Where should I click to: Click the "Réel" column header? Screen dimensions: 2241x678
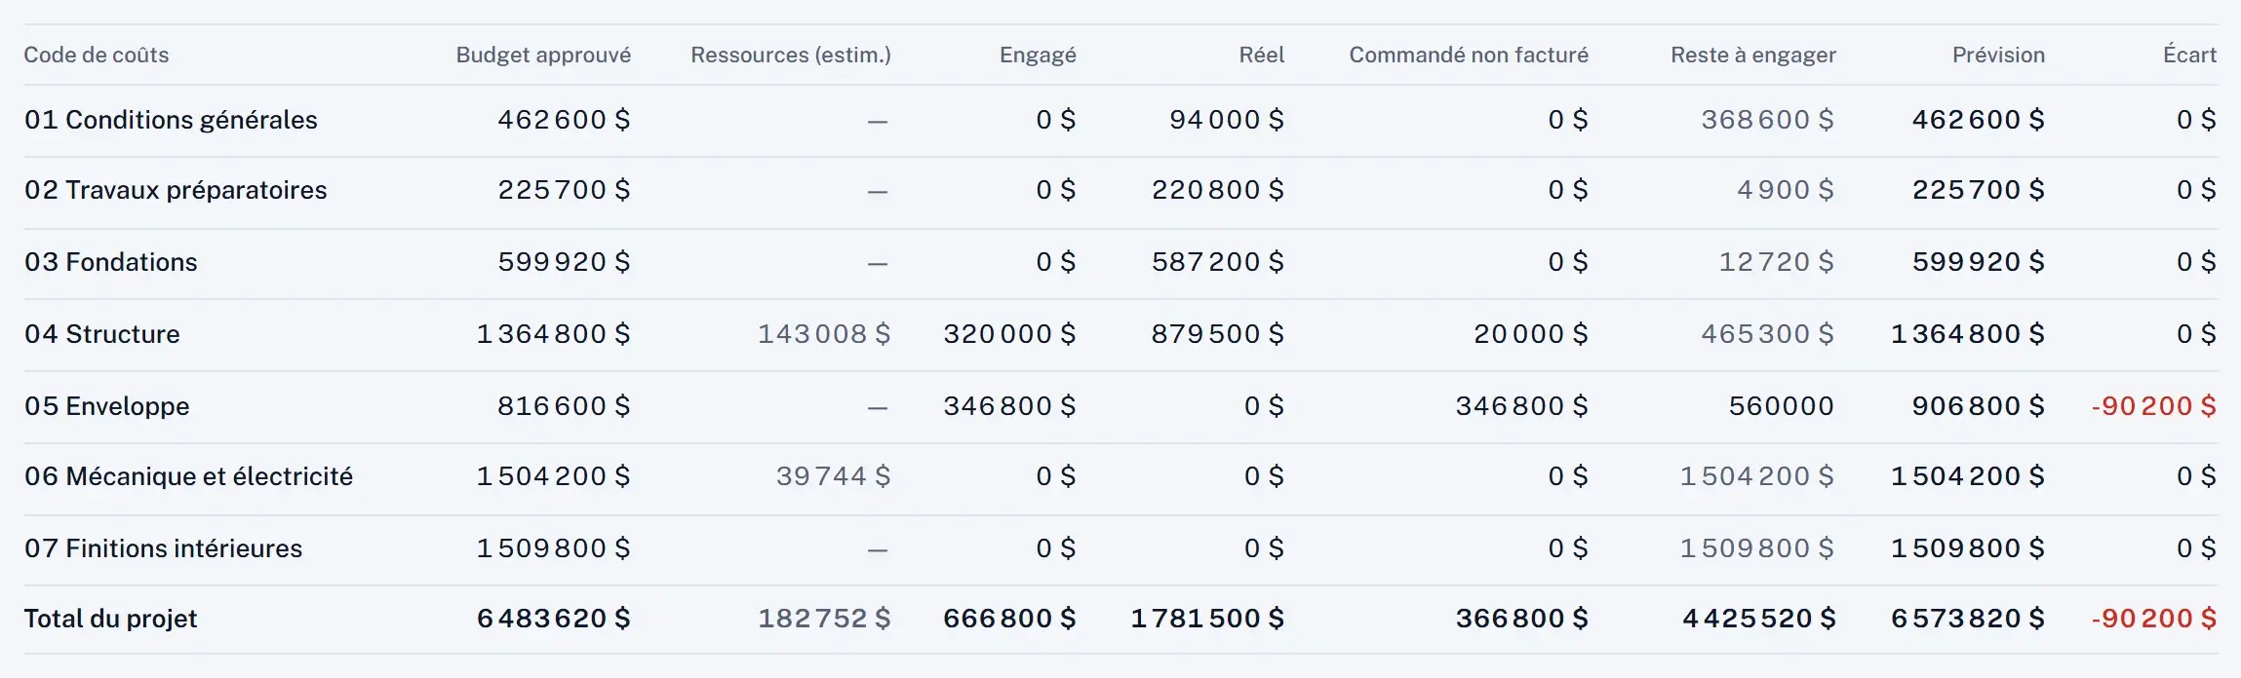(1261, 55)
